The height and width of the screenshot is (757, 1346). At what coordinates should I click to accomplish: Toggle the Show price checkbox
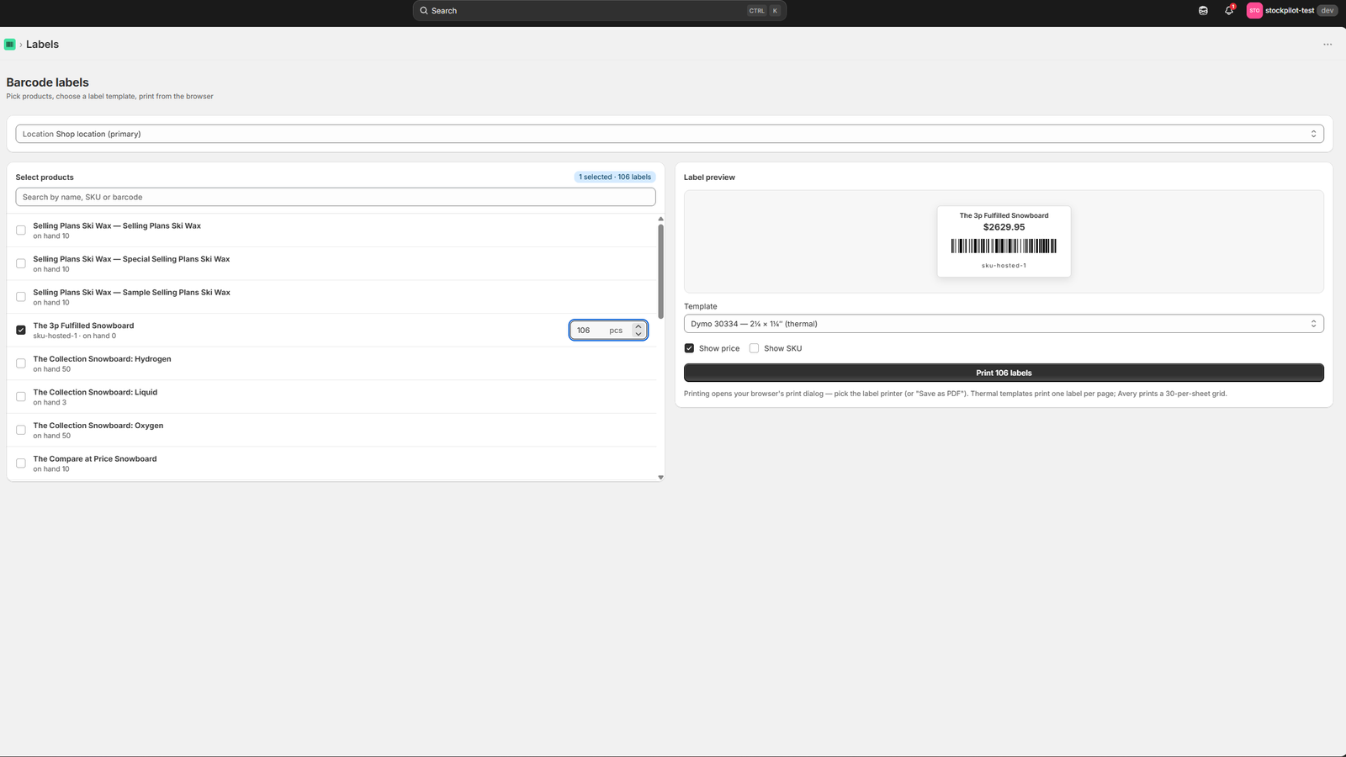[x=689, y=348]
